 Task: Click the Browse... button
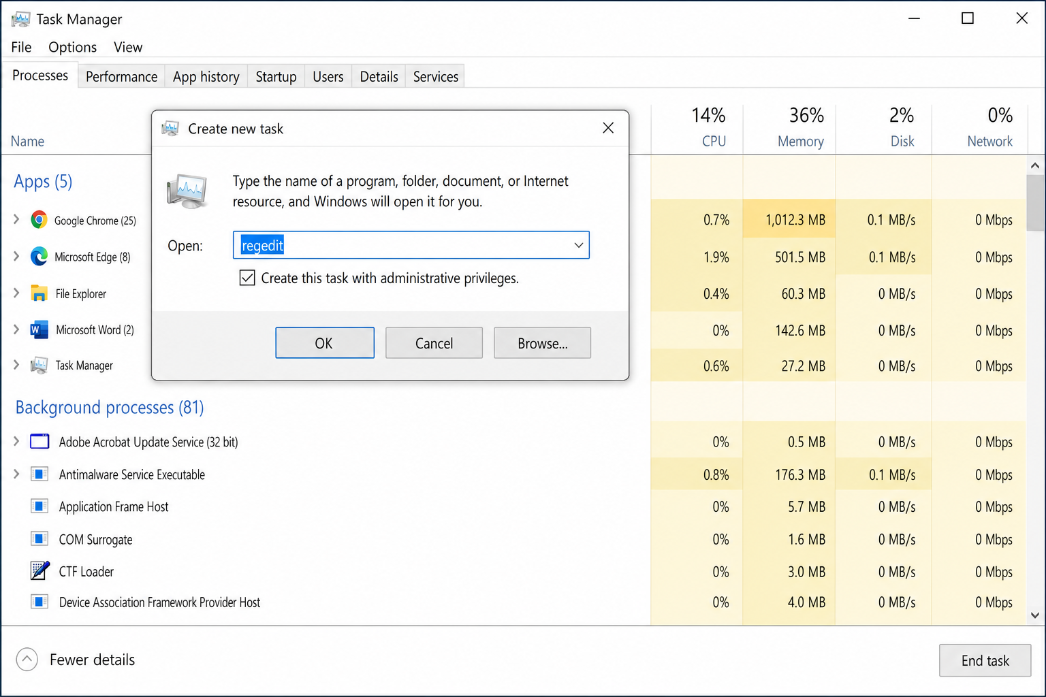tap(542, 343)
